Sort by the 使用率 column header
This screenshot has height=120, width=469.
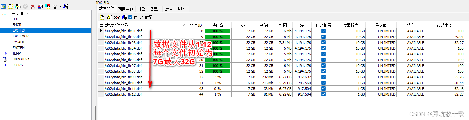point(218,25)
